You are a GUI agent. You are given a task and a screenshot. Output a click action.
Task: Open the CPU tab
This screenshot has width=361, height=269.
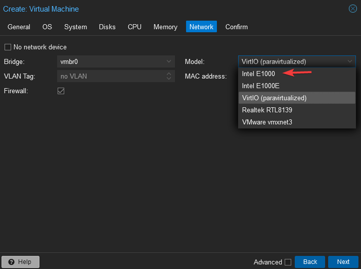pyautogui.click(x=134, y=27)
